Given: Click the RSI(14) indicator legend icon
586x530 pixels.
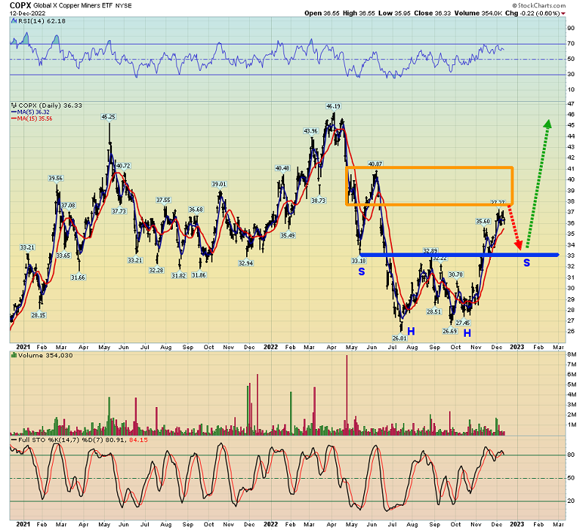Looking at the screenshot, I should (x=13, y=22).
